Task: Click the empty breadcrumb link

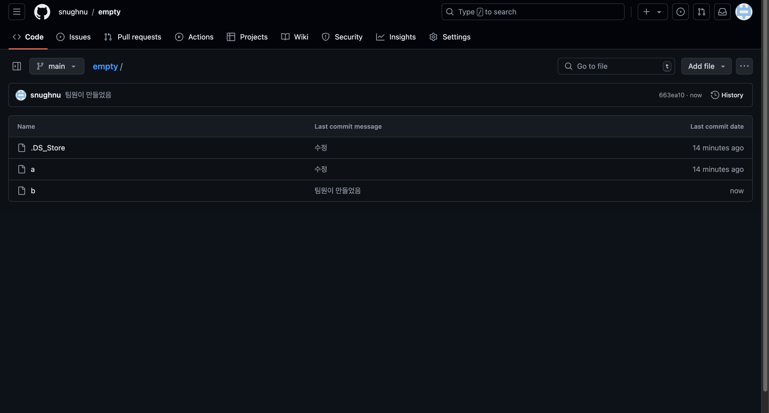Action: pos(105,66)
